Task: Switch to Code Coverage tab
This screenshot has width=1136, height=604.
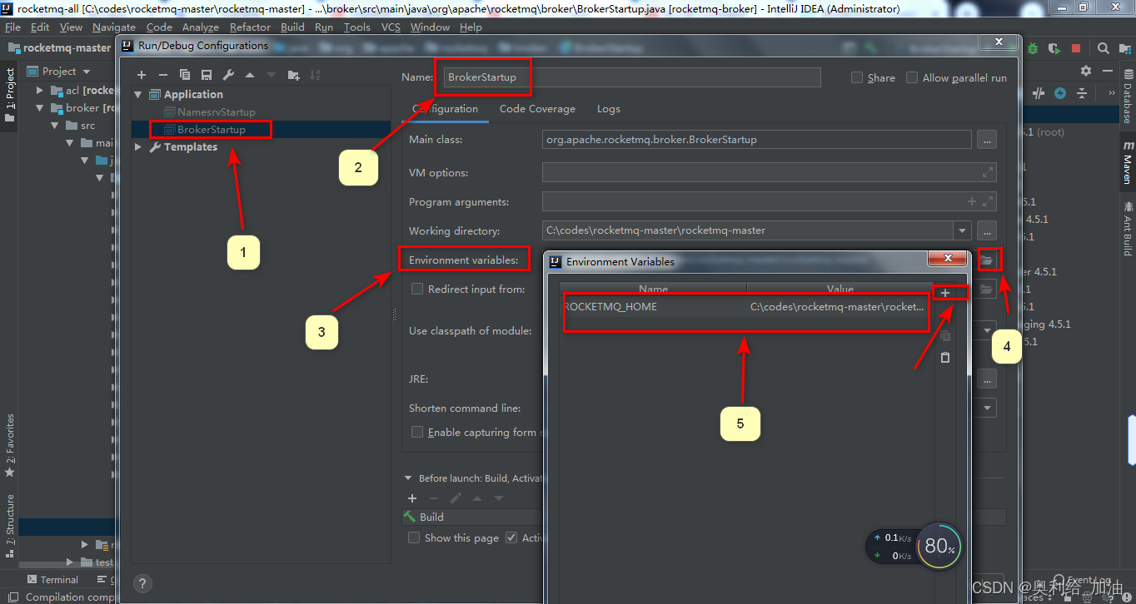Action: [x=537, y=109]
